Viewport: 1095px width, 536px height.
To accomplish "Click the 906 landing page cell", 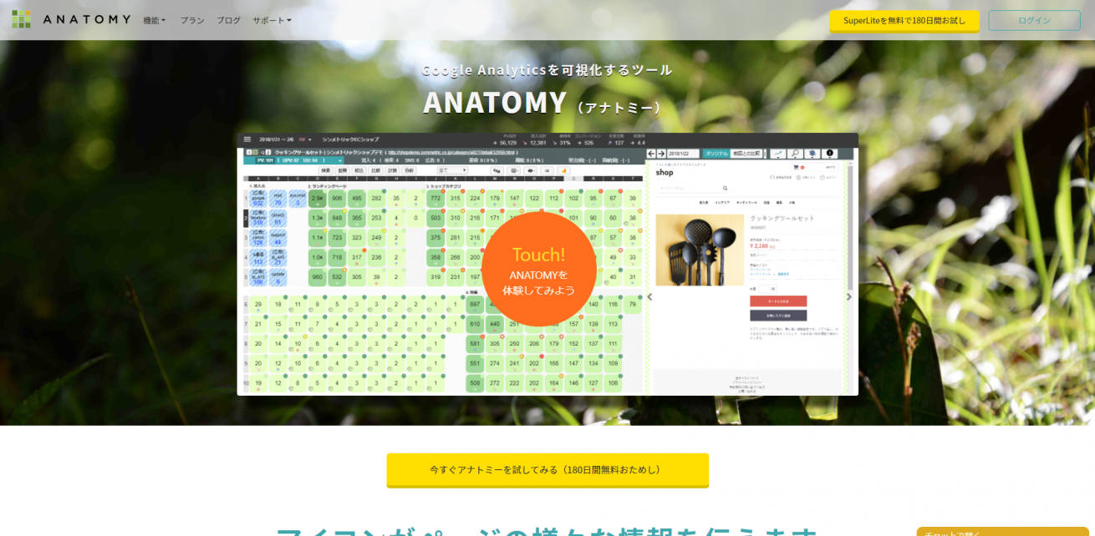I will [x=337, y=199].
